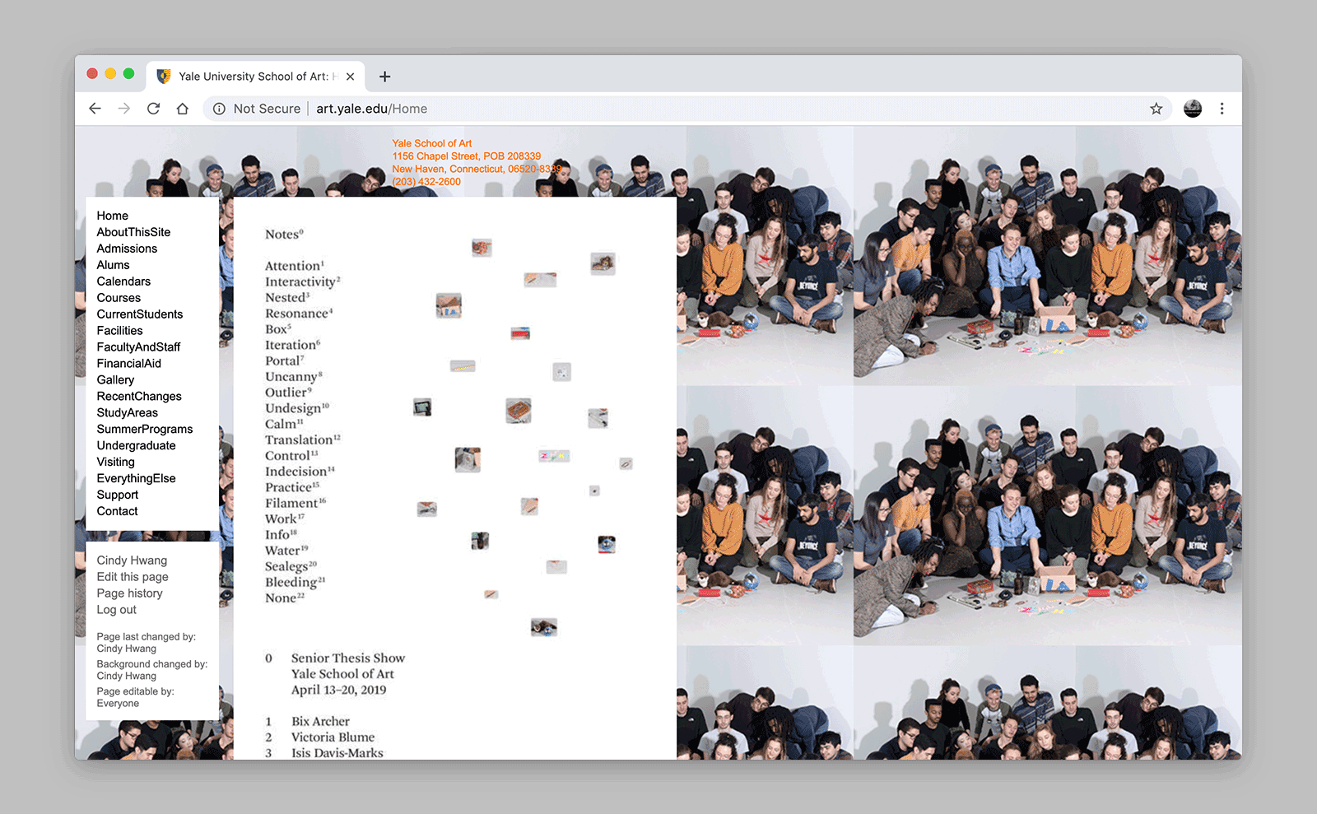
Task: Toggle the bookmark star for this page
Action: [x=1156, y=108]
